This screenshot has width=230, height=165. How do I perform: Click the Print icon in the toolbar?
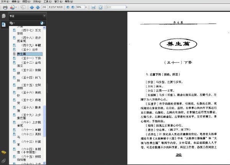[5, 7]
